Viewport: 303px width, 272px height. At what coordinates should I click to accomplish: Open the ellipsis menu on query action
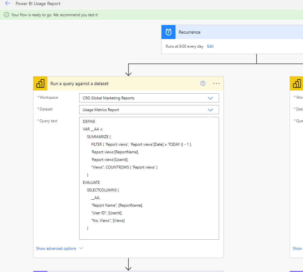(217, 83)
